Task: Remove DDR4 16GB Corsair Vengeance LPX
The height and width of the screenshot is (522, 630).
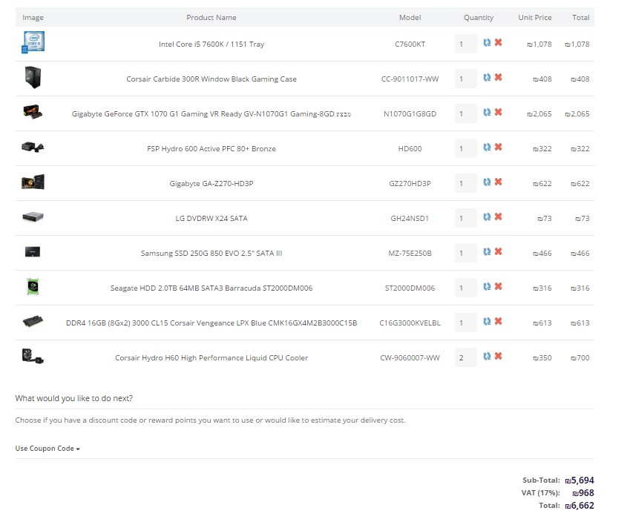Action: click(498, 321)
